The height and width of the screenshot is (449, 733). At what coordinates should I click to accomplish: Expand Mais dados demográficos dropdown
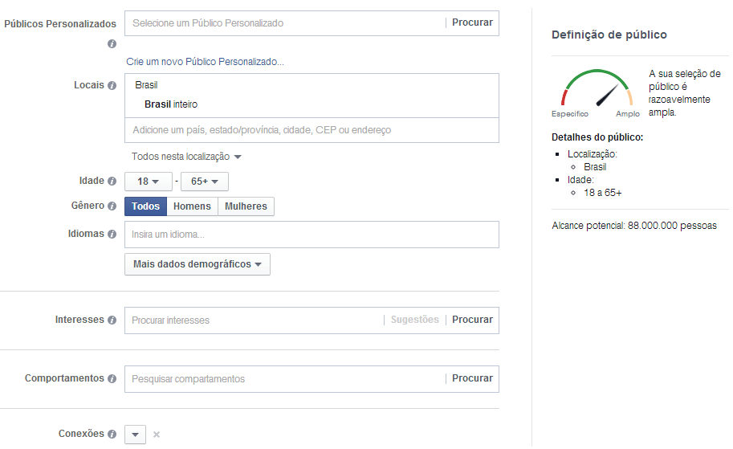[198, 264]
